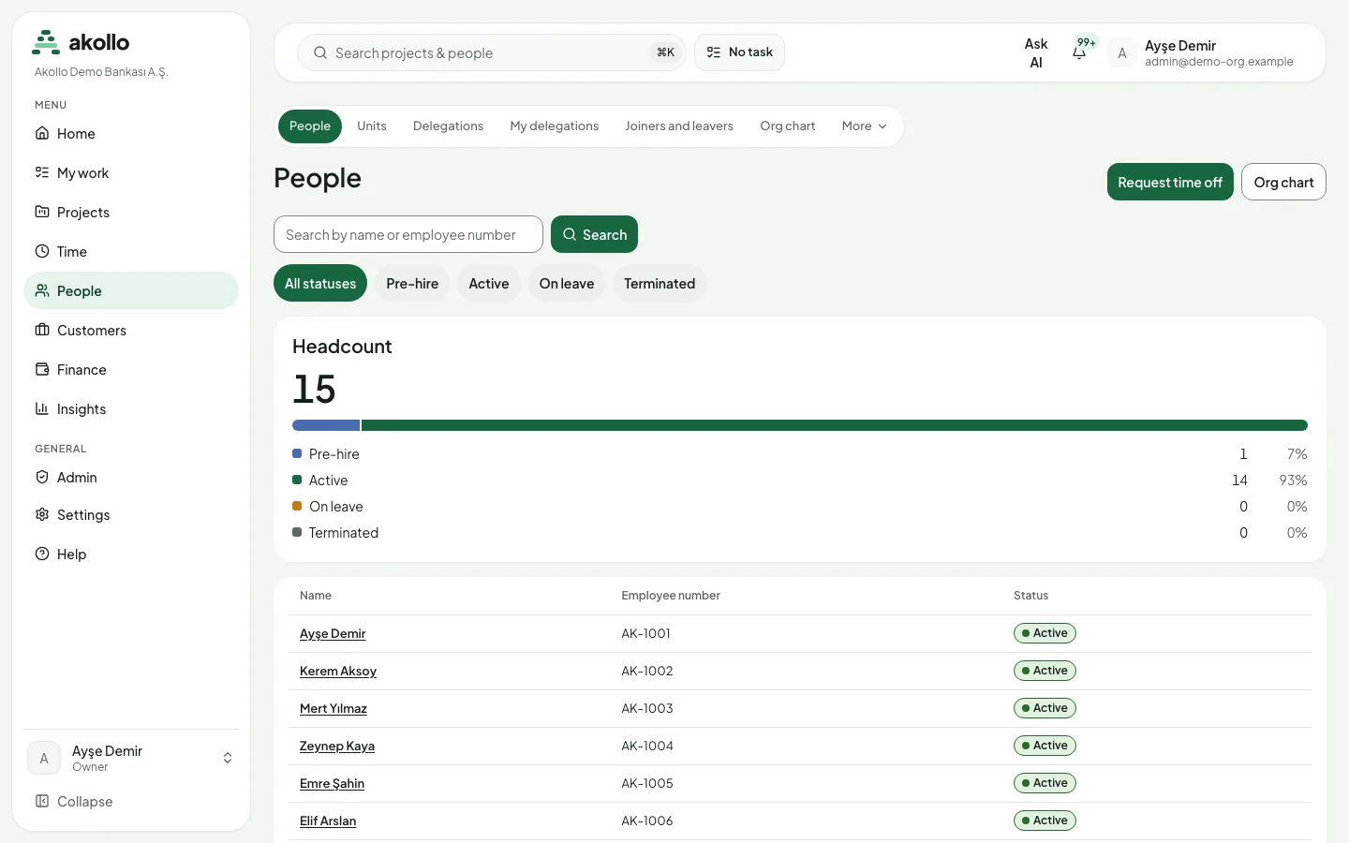Filter list by All statuses
The height and width of the screenshot is (843, 1349).
(x=320, y=284)
